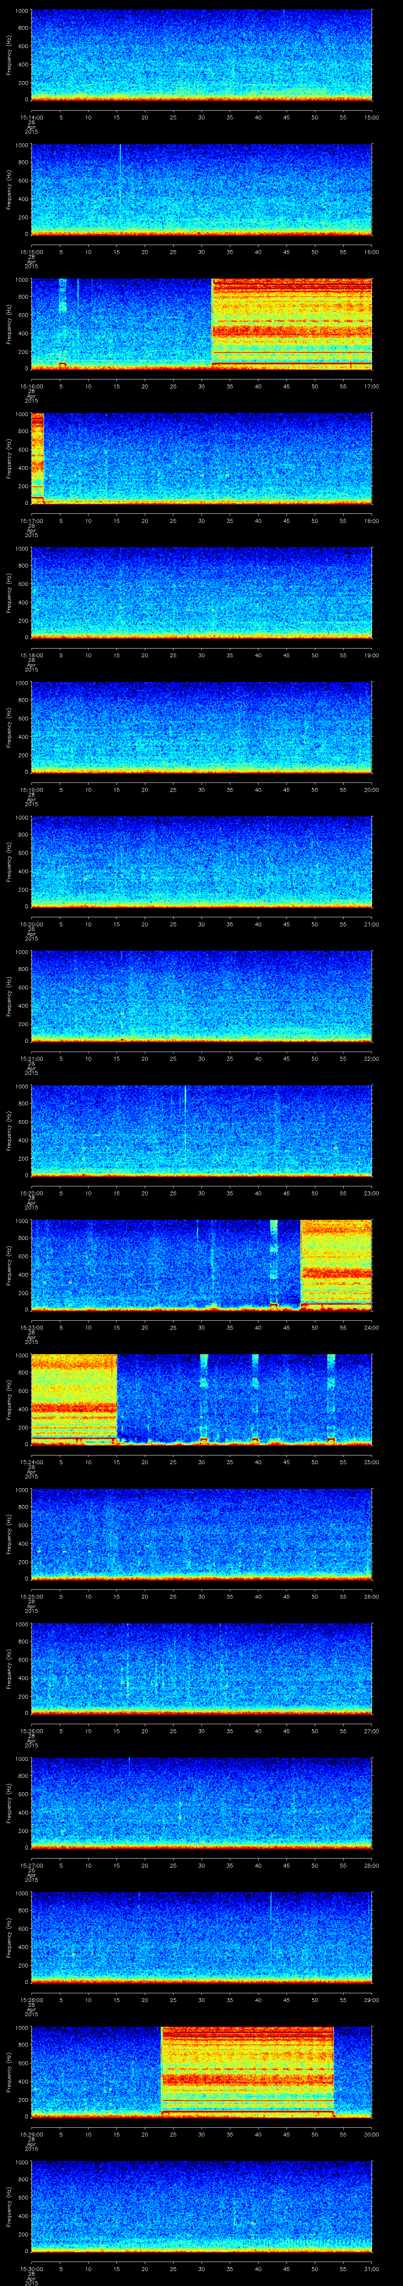Select the 15:25:00 label with date beneath
The height and width of the screenshot is (2286, 403).
pos(31,1602)
